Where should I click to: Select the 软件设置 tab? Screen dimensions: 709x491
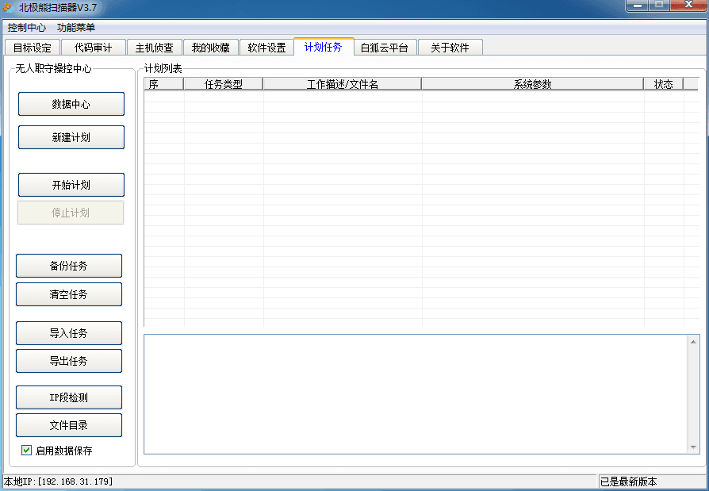coord(266,48)
